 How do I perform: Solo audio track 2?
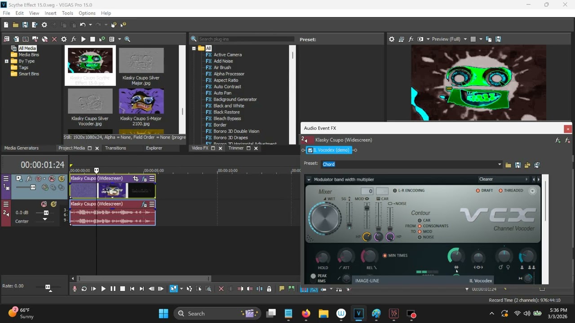click(53, 204)
